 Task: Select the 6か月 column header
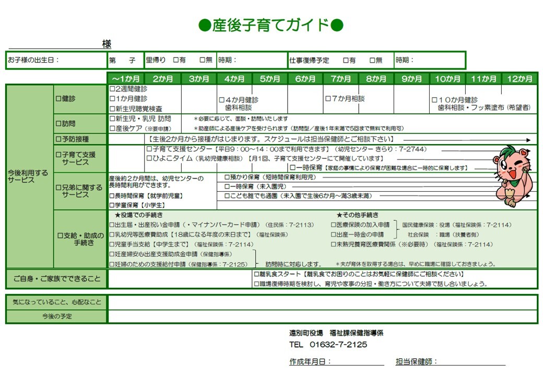(x=307, y=77)
